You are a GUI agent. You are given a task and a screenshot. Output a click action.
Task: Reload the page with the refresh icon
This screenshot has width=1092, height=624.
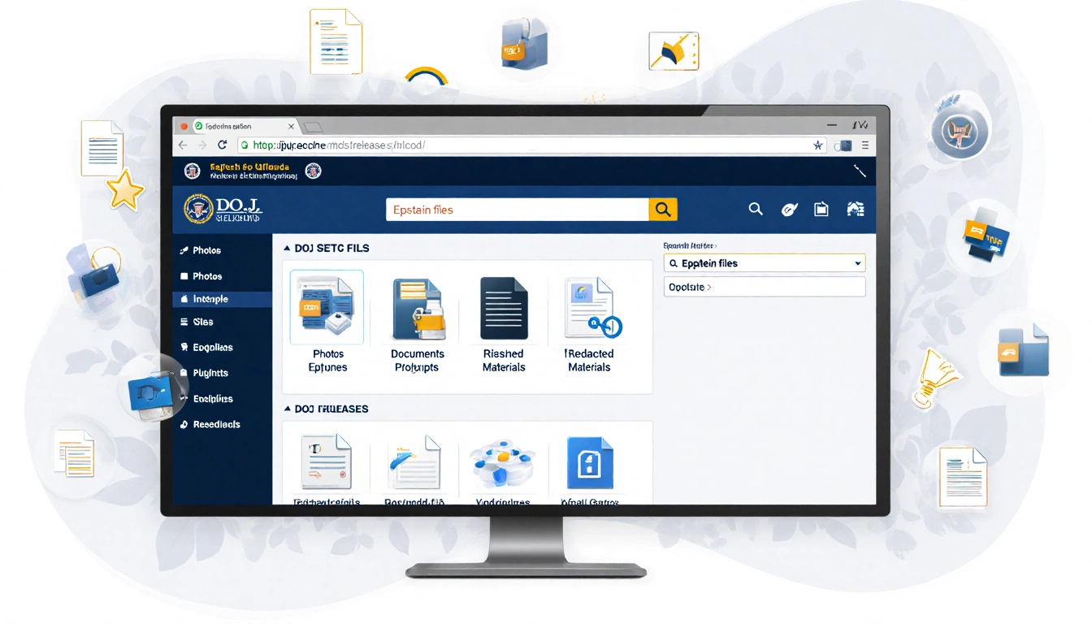pos(223,144)
